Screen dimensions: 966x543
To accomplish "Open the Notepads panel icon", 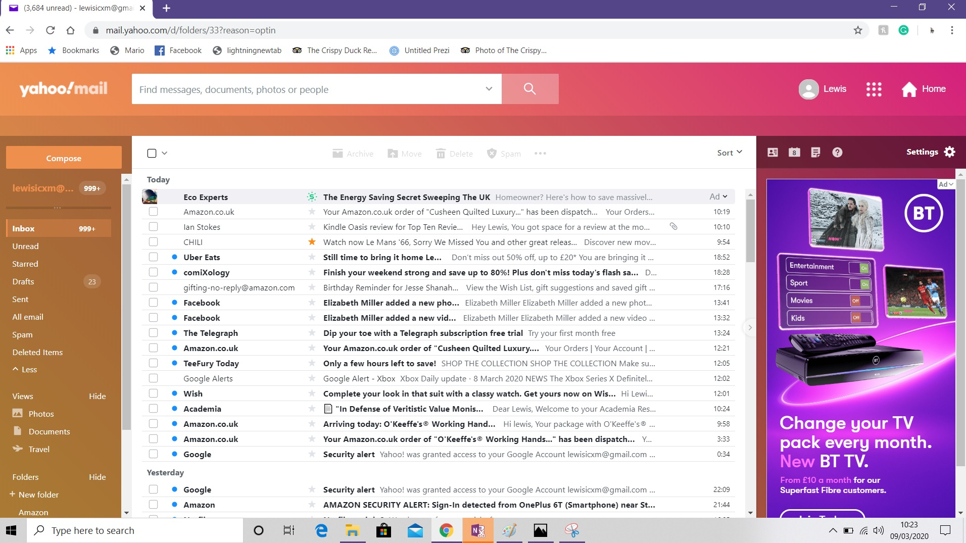I will click(x=816, y=152).
